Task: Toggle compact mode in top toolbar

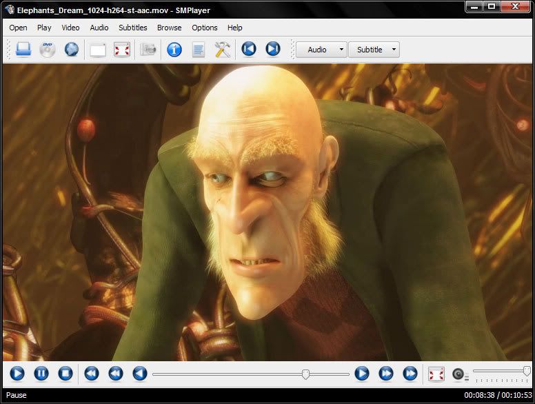Action: (98, 50)
